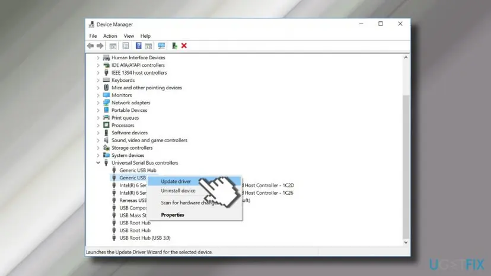
Task: Click the Sound, video and game controllers icon
Action: [x=107, y=140]
